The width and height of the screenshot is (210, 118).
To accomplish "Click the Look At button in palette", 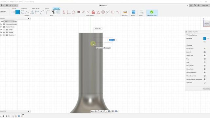I will [204, 52].
